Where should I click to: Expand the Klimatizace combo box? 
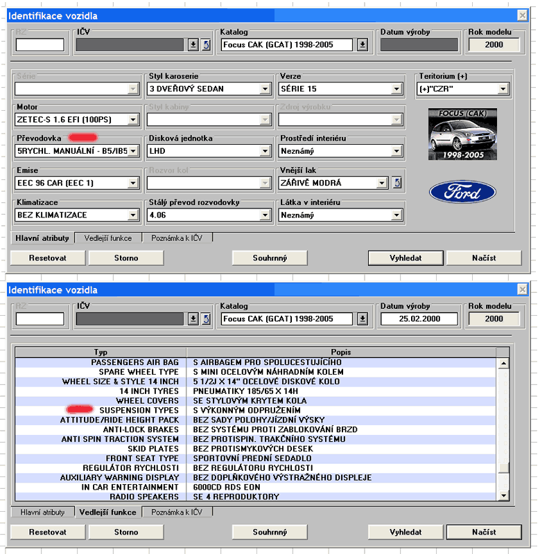(x=134, y=215)
